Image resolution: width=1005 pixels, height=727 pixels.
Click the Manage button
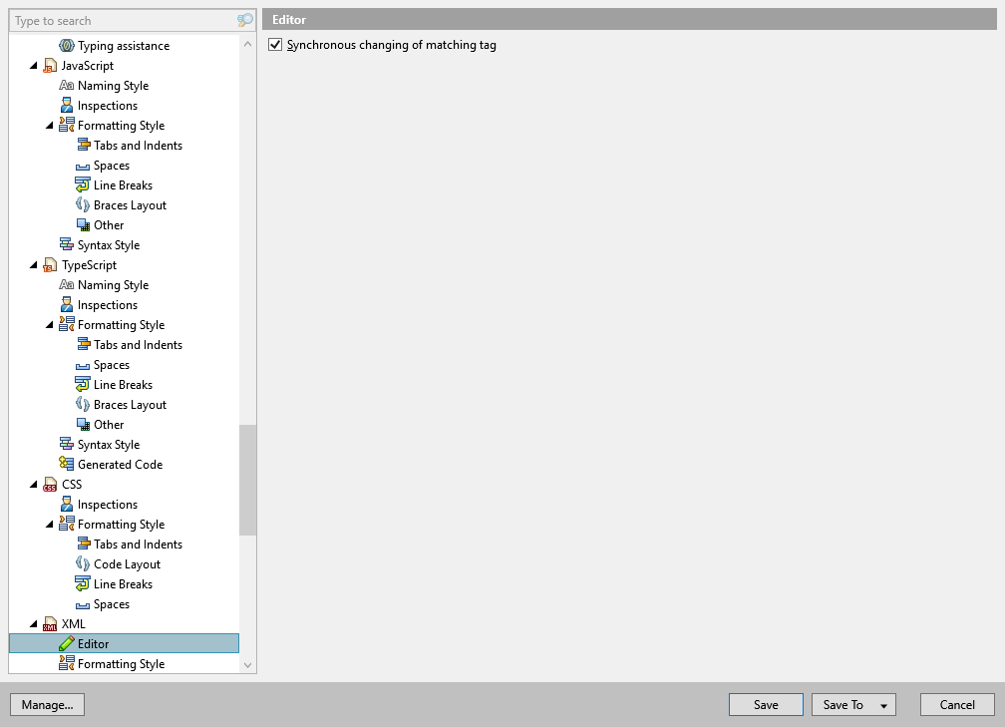(47, 704)
